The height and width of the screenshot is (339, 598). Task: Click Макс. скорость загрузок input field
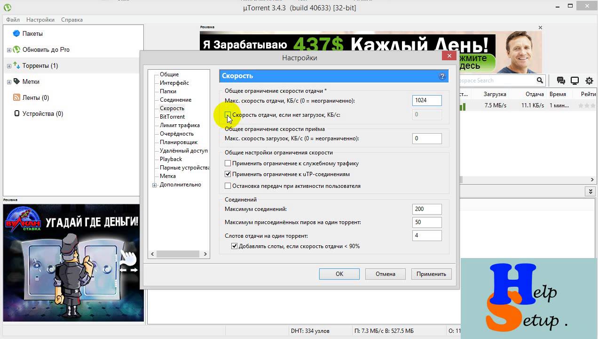tap(427, 138)
